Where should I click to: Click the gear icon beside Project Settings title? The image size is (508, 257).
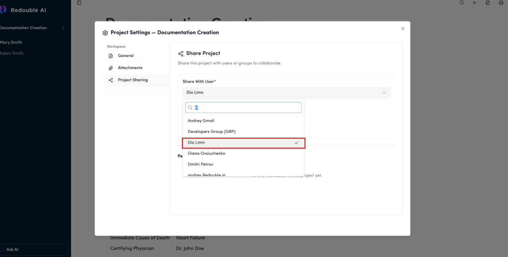click(x=105, y=33)
